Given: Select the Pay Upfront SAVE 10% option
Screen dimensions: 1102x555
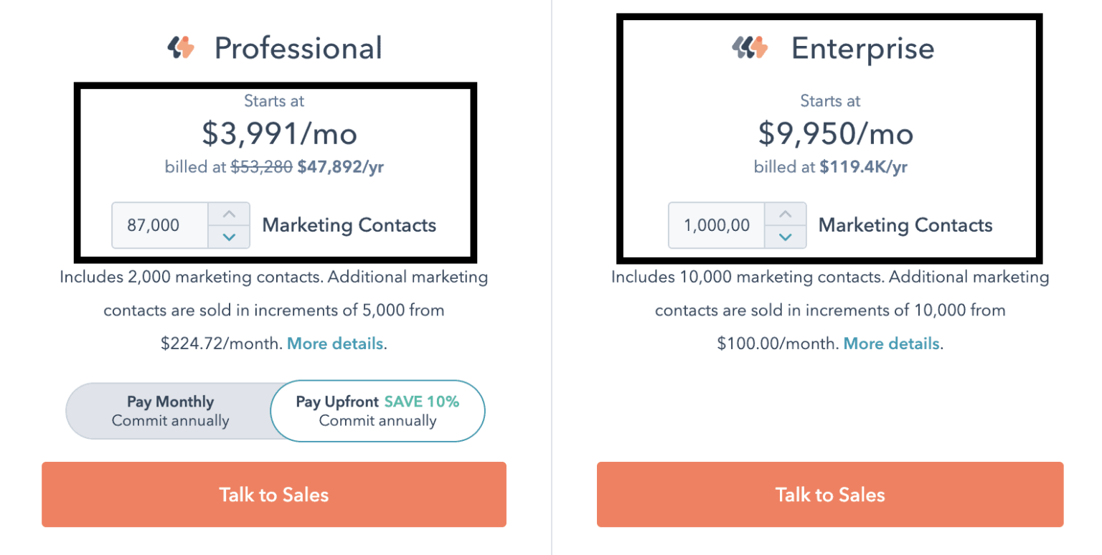Looking at the screenshot, I should pos(378,411).
